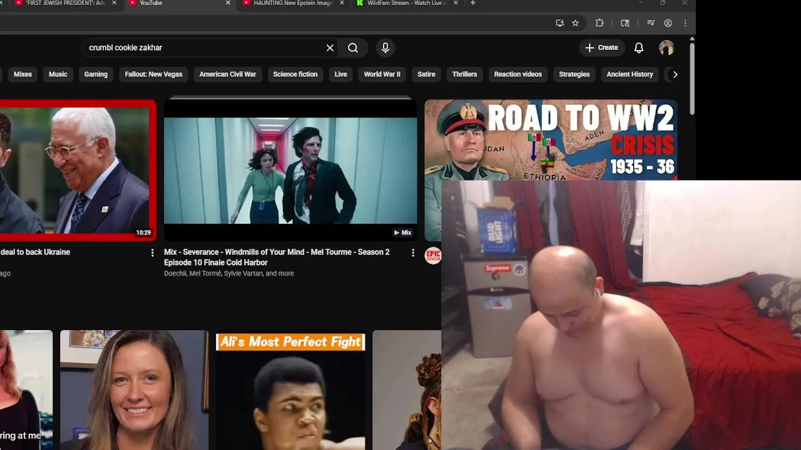The image size is (801, 450).
Task: Open YouTube notifications bell
Action: [x=639, y=48]
